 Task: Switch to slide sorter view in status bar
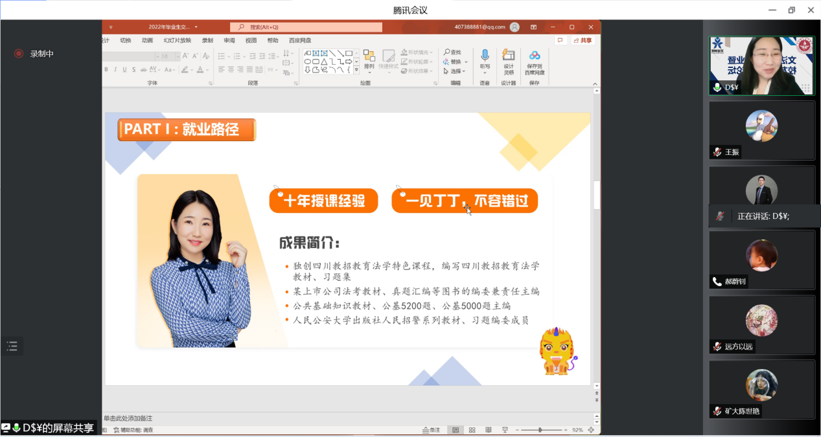coord(472,430)
